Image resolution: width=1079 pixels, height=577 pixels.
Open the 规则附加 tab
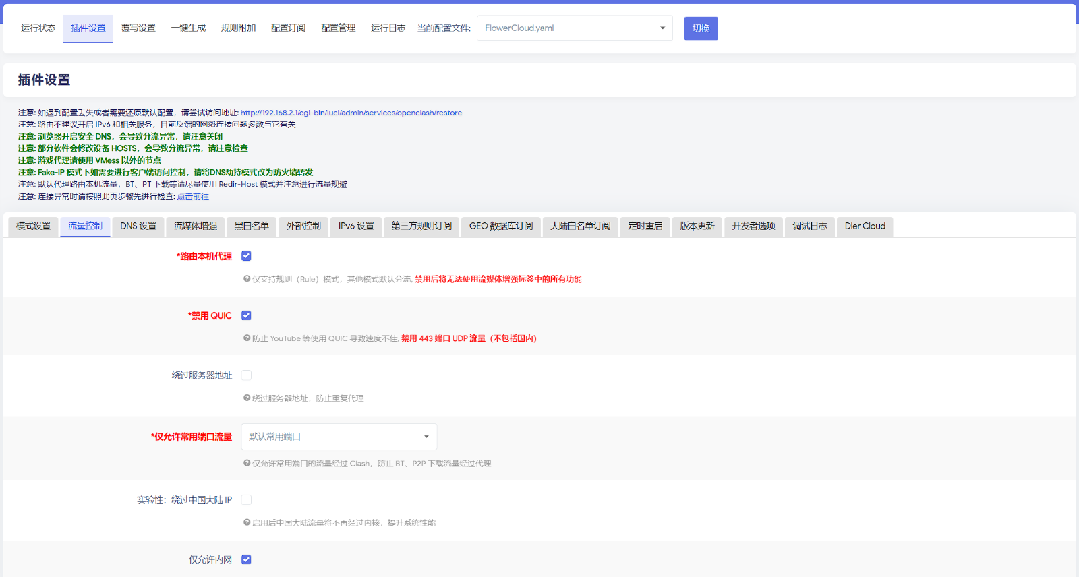click(x=238, y=28)
